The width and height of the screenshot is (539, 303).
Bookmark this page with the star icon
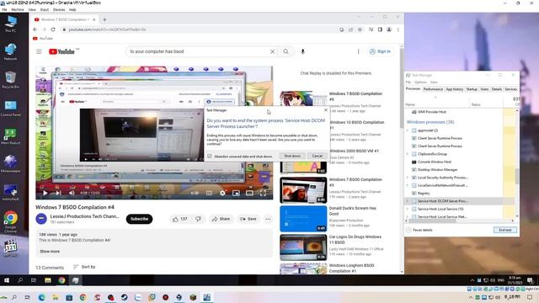(x=360, y=29)
